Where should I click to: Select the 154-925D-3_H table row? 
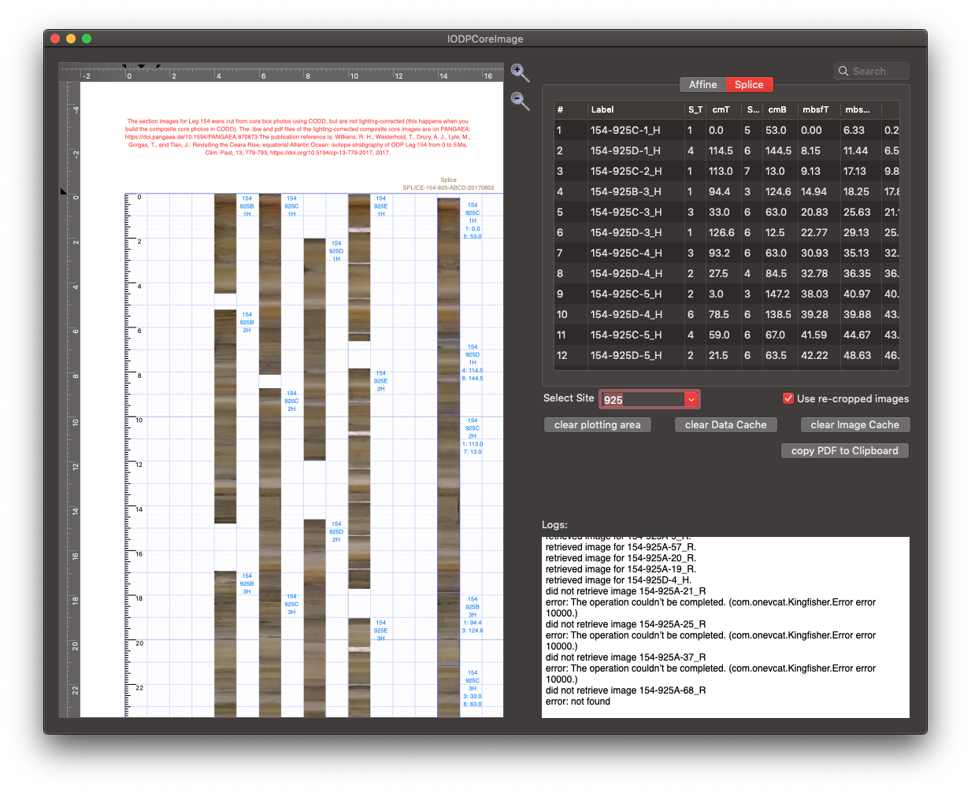726,232
